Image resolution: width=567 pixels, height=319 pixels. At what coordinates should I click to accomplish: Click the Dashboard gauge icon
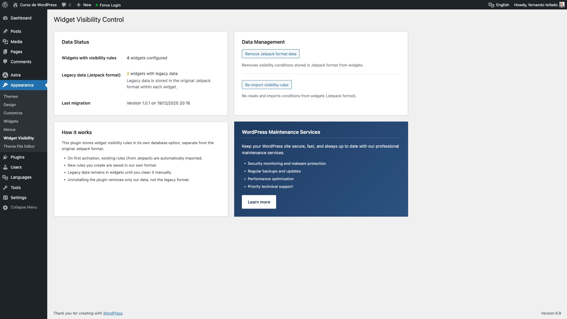click(x=5, y=18)
